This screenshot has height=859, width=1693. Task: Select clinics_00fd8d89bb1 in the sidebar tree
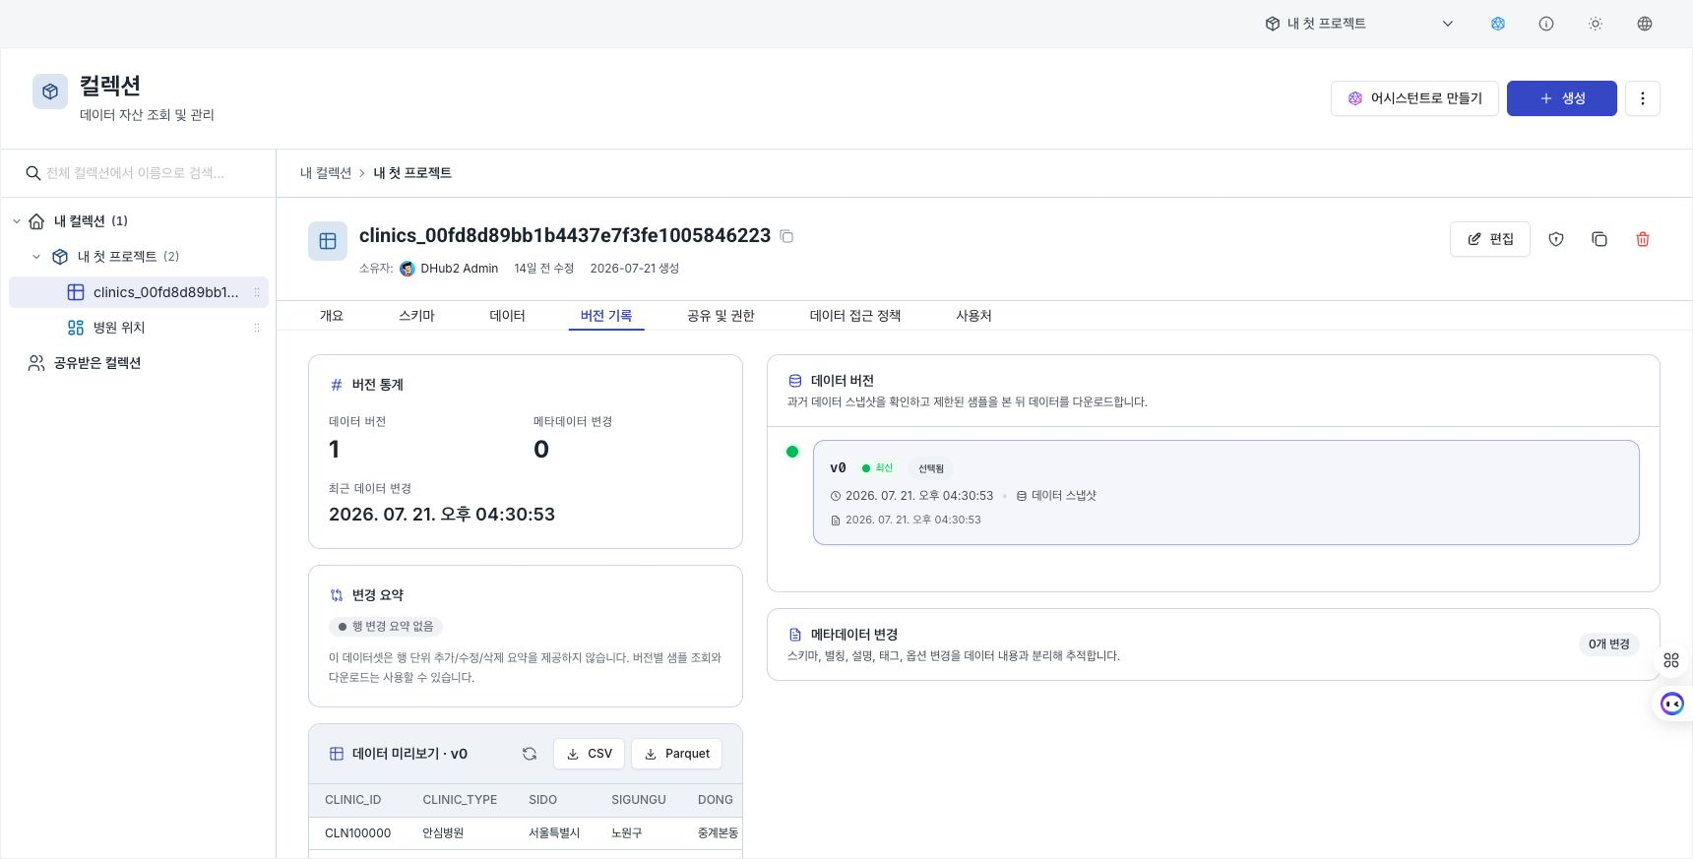tap(139, 292)
